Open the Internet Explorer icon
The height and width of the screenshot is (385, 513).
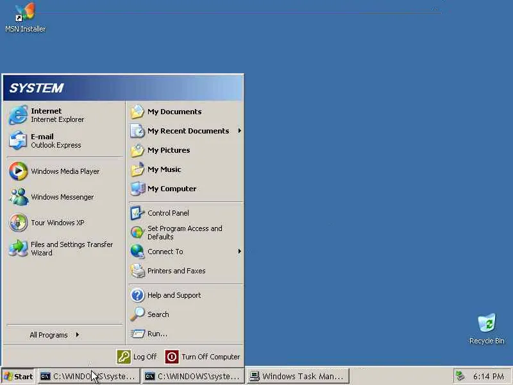(18, 115)
